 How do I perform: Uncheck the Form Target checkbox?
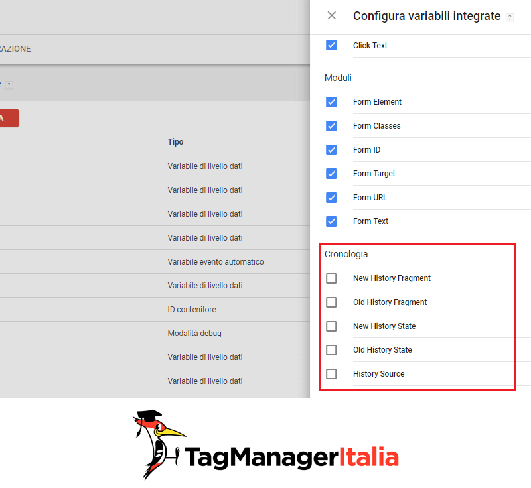click(x=331, y=174)
